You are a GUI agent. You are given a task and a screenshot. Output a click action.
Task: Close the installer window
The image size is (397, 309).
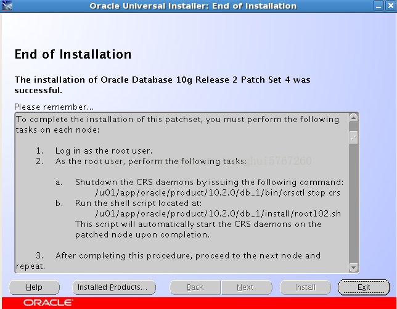point(391,6)
